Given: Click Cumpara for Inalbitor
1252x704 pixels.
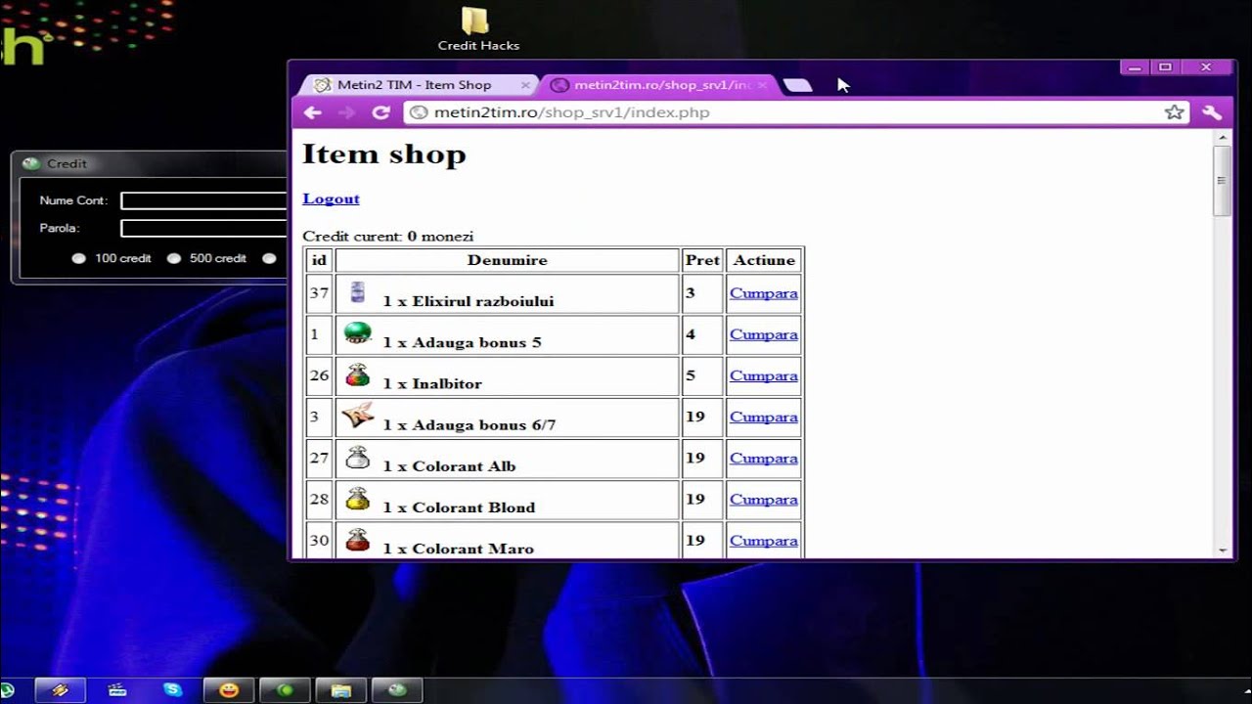Looking at the screenshot, I should pyautogui.click(x=764, y=375).
